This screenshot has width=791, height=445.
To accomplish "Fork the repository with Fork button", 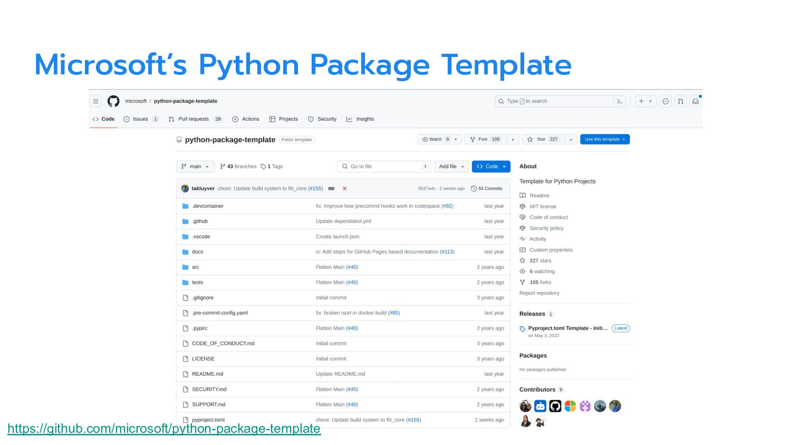I will tap(485, 139).
